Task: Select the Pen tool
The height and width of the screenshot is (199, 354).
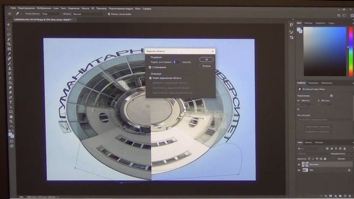Action: [x=11, y=97]
